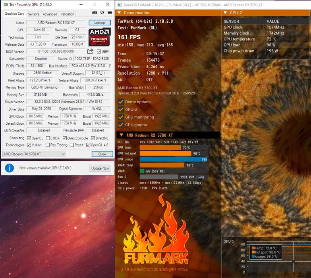The height and width of the screenshot is (278, 311).
Task: Click the 'chip power 195W' line
Action: pyautogui.click(x=143, y=188)
